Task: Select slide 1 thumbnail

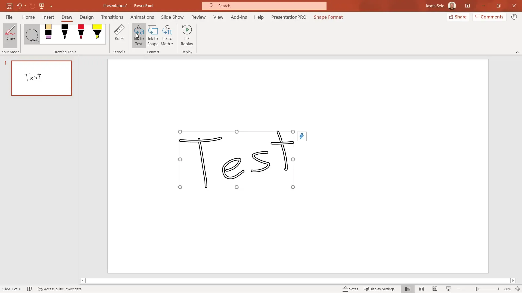Action: tap(42, 78)
